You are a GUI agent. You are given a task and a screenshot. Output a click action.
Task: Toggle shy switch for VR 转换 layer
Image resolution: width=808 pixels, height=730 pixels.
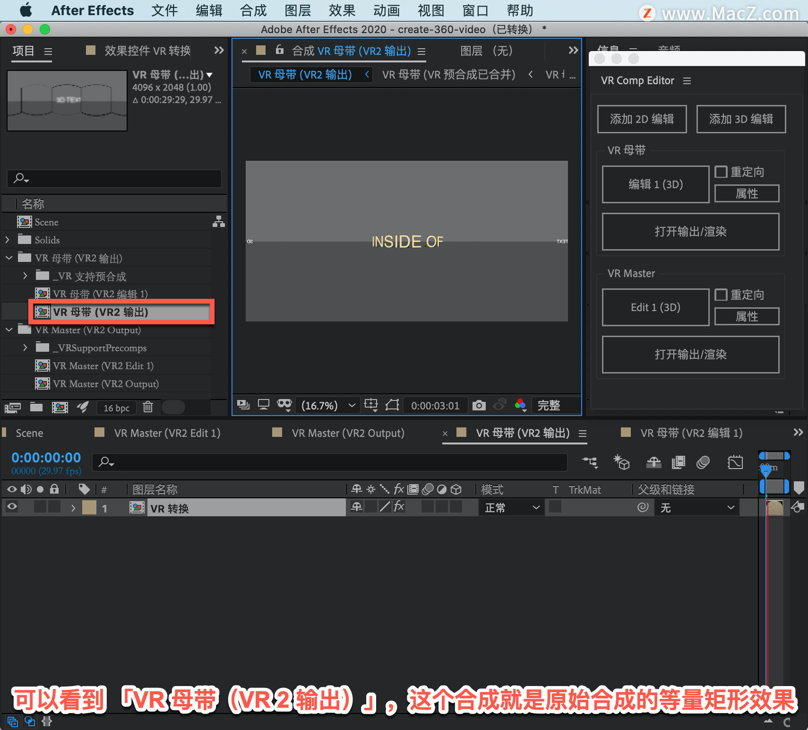(x=357, y=507)
